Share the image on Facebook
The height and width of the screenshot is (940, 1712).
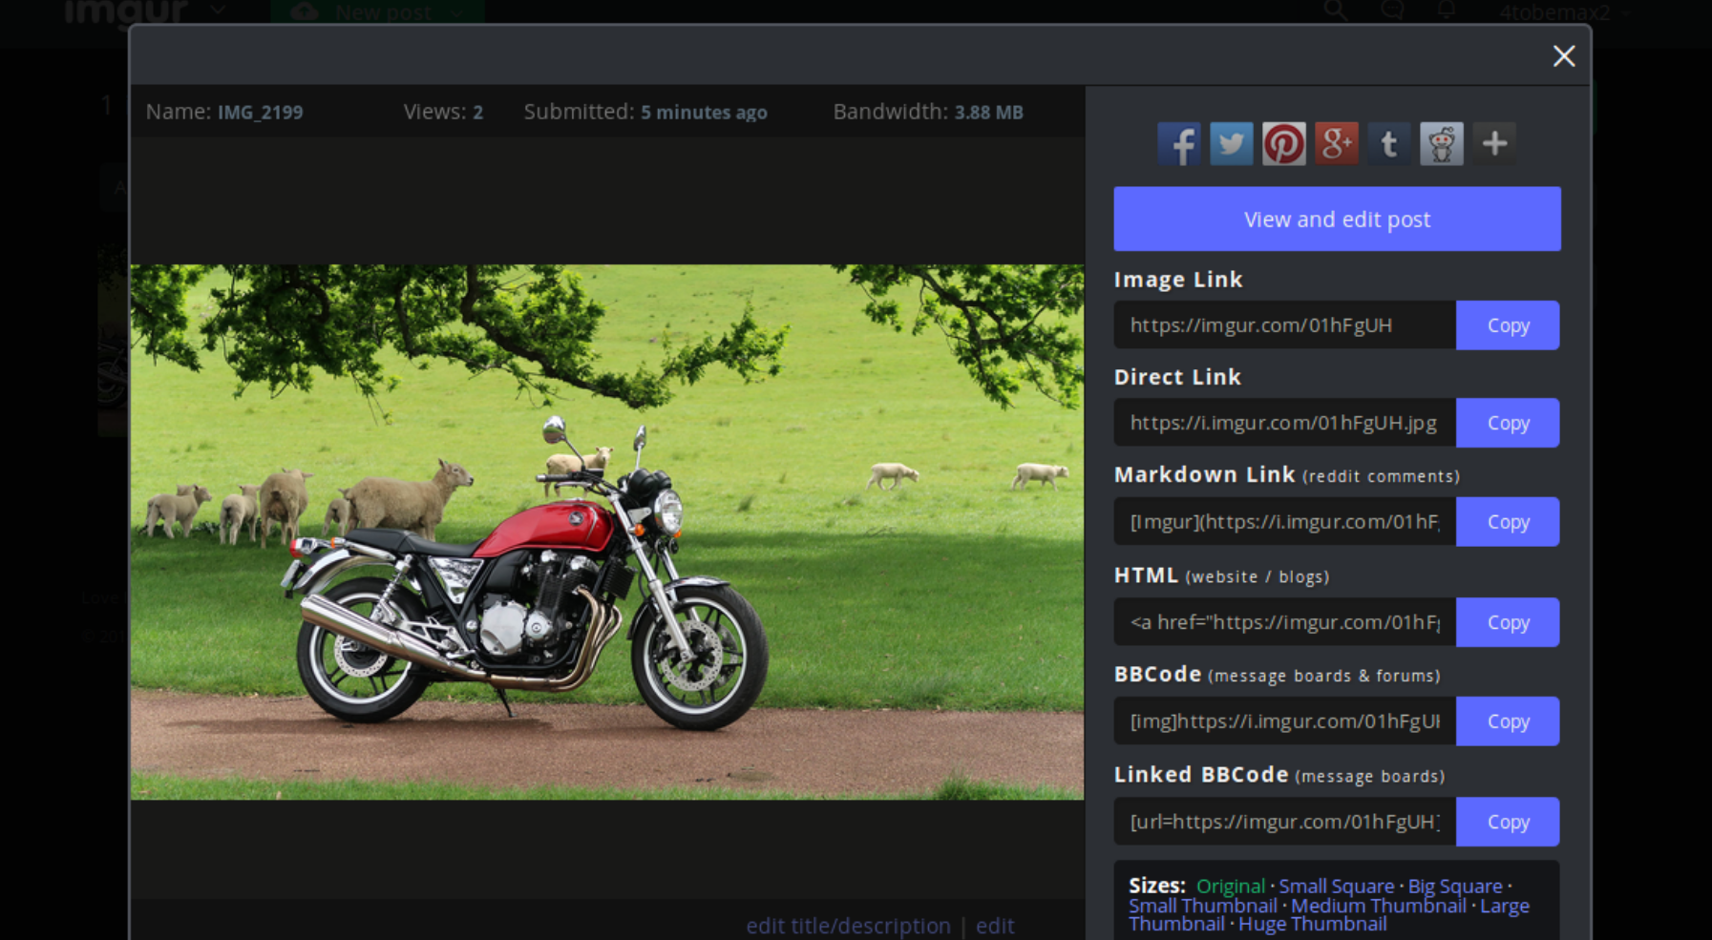[1179, 144]
